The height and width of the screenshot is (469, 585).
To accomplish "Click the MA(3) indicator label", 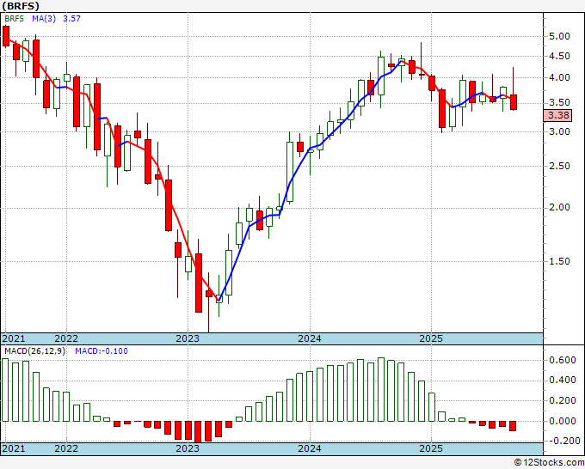I will 44,19.
